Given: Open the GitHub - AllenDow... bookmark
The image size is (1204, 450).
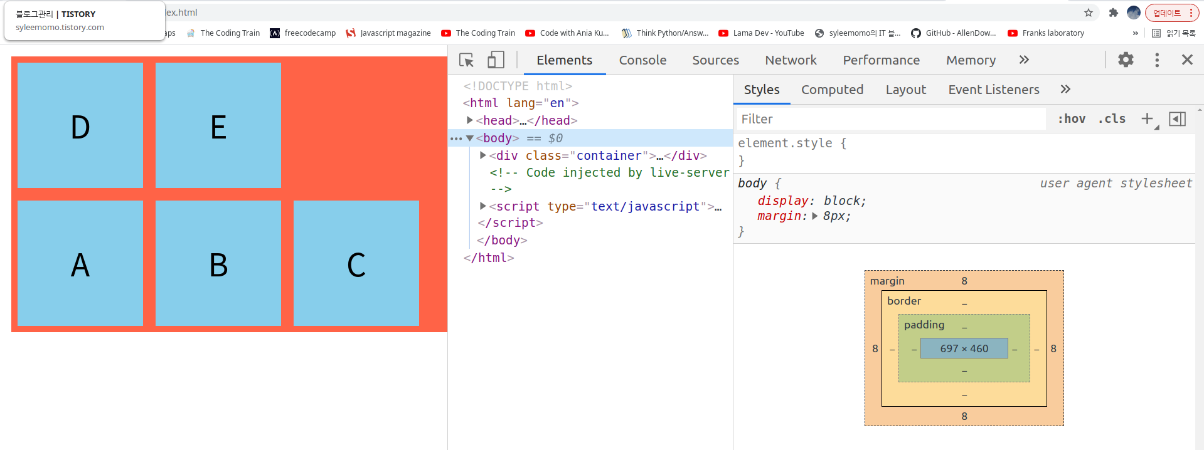Looking at the screenshot, I should 954,33.
